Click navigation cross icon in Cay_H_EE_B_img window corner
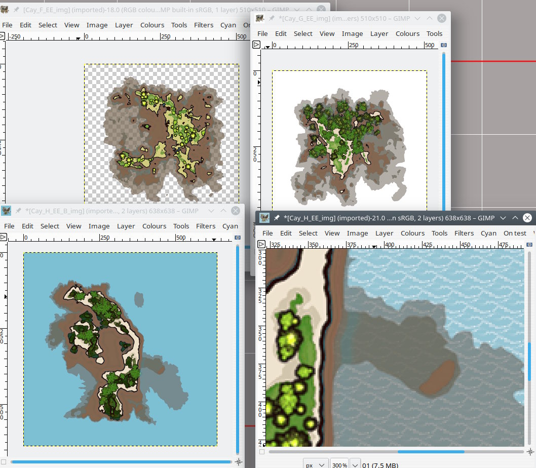The image size is (536, 468). click(239, 462)
